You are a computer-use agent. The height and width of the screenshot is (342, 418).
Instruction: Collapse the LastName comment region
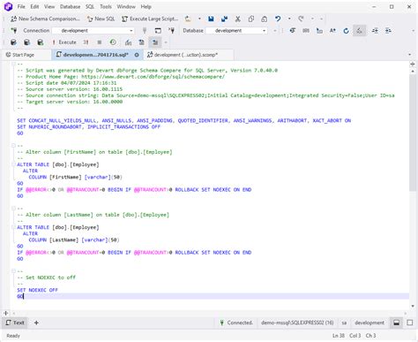click(x=13, y=209)
